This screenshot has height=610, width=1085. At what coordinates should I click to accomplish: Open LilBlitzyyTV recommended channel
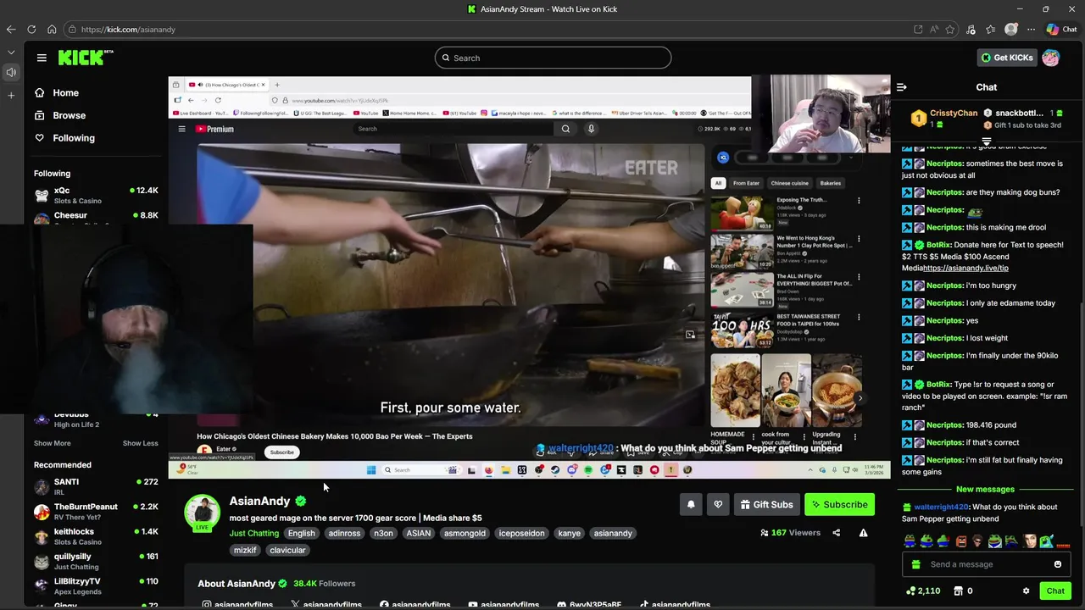[x=96, y=586]
